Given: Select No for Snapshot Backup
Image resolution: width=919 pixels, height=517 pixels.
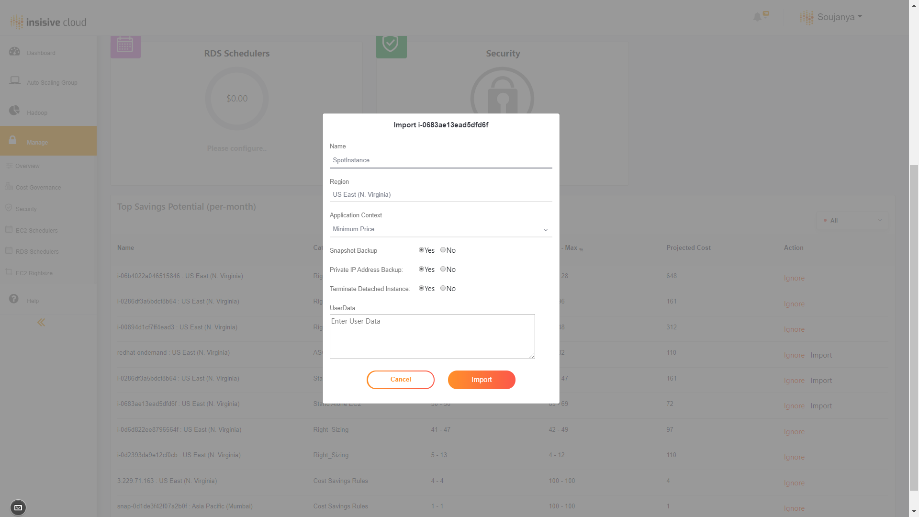Looking at the screenshot, I should click(x=443, y=250).
